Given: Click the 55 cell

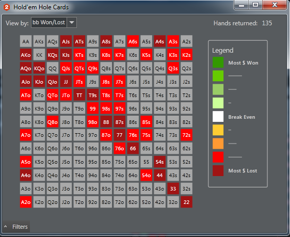Looking at the screenshot, I should (x=147, y=162).
